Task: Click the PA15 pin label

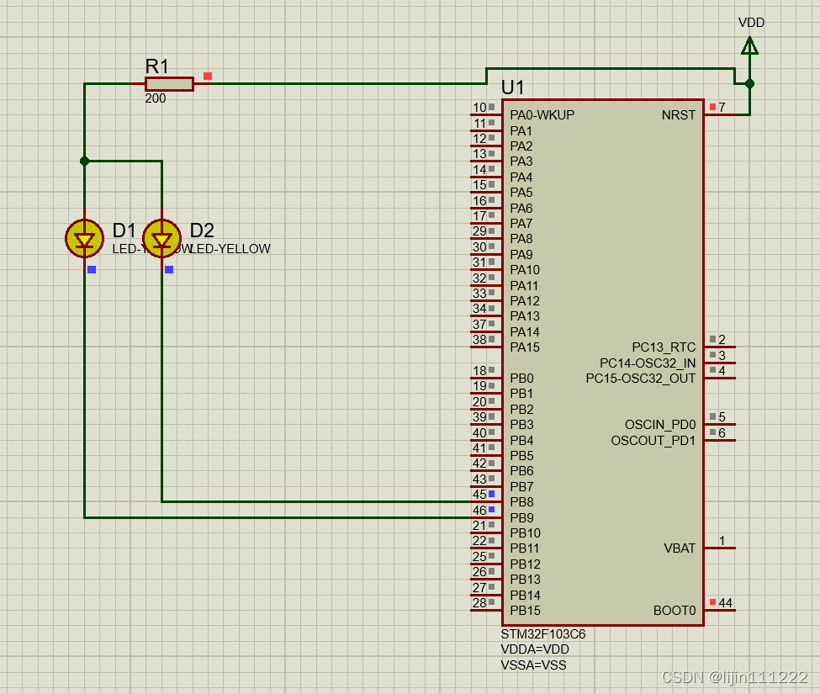Action: tap(525, 347)
